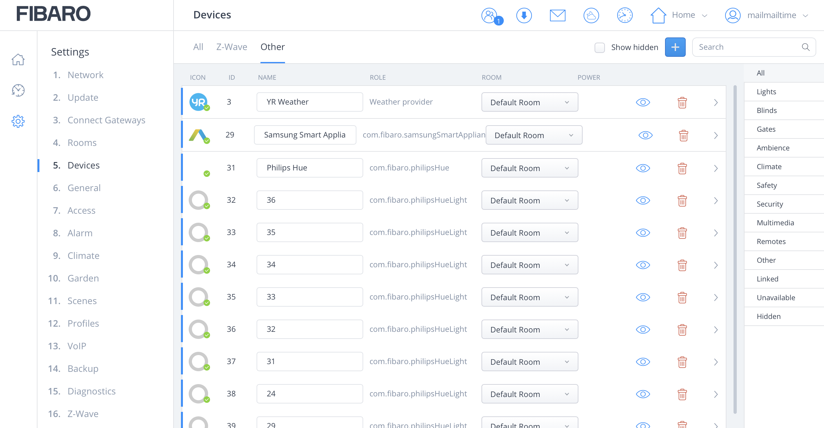
Task: Click the Samsung Smart Appliance device icon
Action: (x=199, y=135)
